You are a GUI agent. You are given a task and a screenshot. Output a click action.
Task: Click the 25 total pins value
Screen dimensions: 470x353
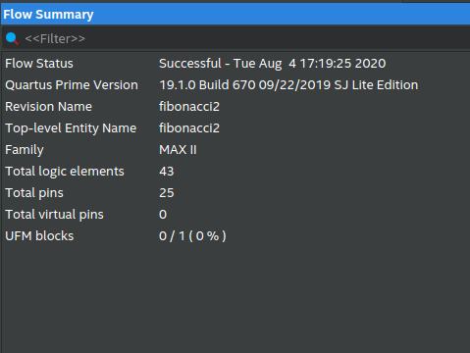tap(167, 193)
